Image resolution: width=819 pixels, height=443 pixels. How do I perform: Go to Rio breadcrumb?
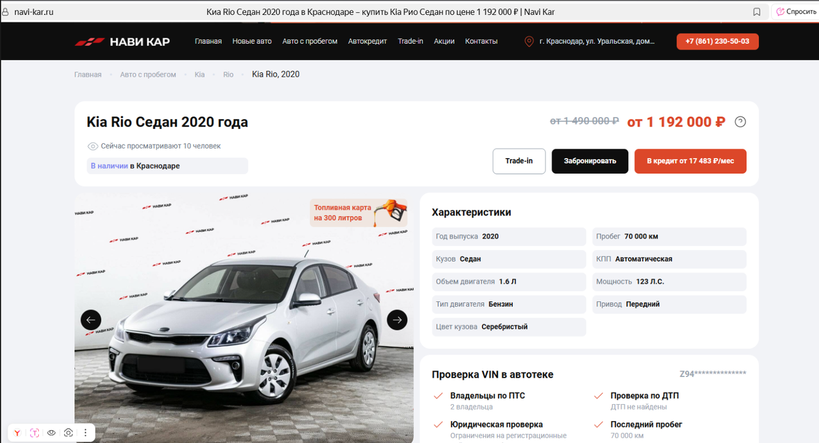point(228,74)
